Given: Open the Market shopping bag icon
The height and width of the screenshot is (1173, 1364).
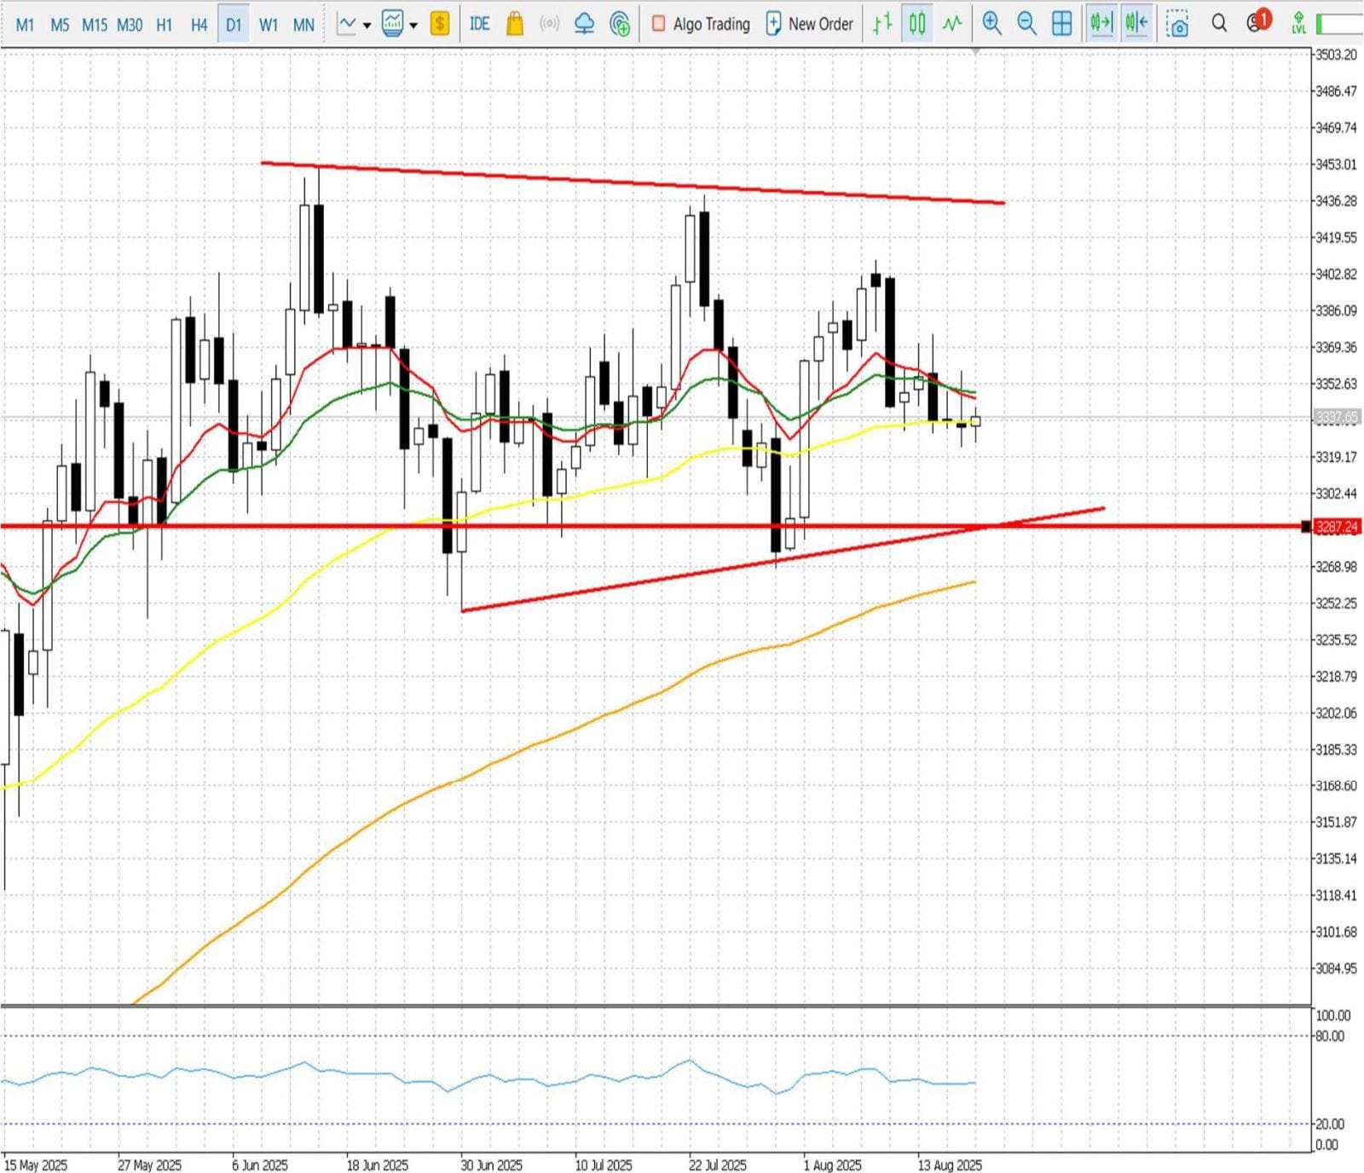Looking at the screenshot, I should 514,24.
